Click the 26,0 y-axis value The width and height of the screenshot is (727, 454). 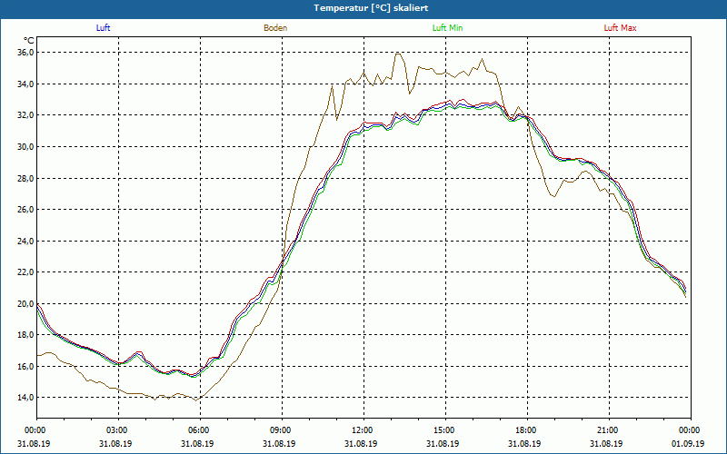pos(25,210)
